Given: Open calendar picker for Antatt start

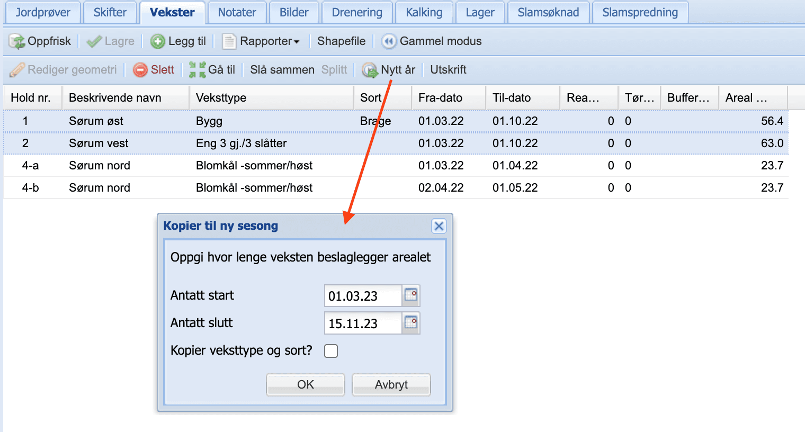Looking at the screenshot, I should pyautogui.click(x=411, y=295).
